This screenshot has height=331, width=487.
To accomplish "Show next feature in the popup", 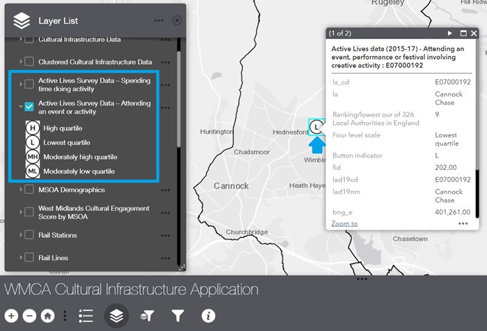I will click(x=450, y=33).
